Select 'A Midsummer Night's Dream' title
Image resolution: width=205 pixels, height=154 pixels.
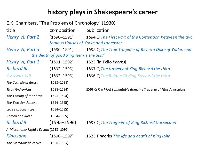[x=28, y=130]
